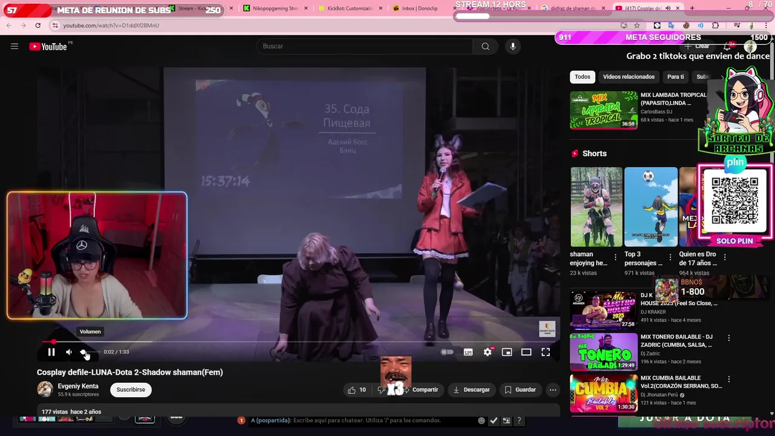
Task: Open the YouTube hamburger guide menu
Action: [x=15, y=47]
